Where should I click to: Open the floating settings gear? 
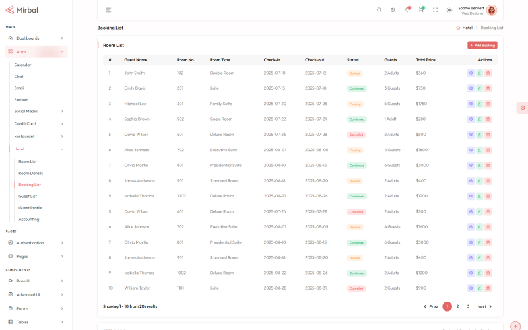click(522, 108)
